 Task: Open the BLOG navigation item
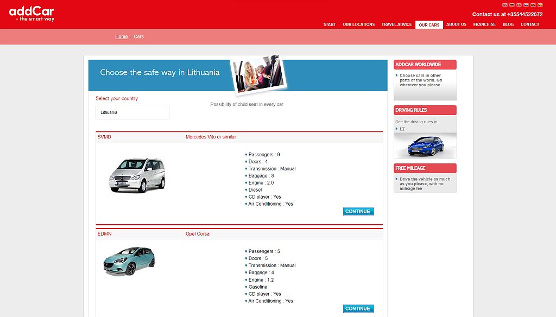tap(508, 24)
